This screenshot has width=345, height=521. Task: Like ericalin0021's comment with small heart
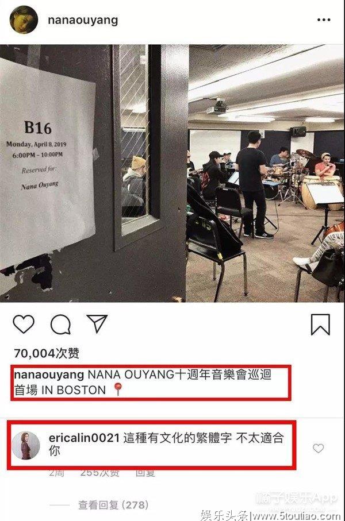(x=318, y=448)
